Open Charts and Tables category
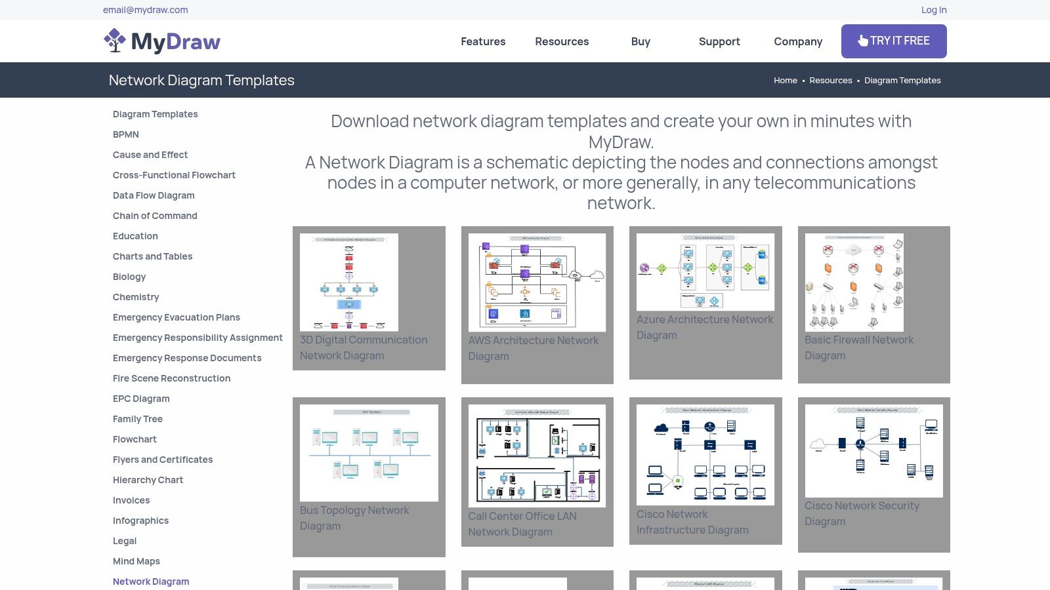This screenshot has width=1050, height=590. tap(152, 256)
